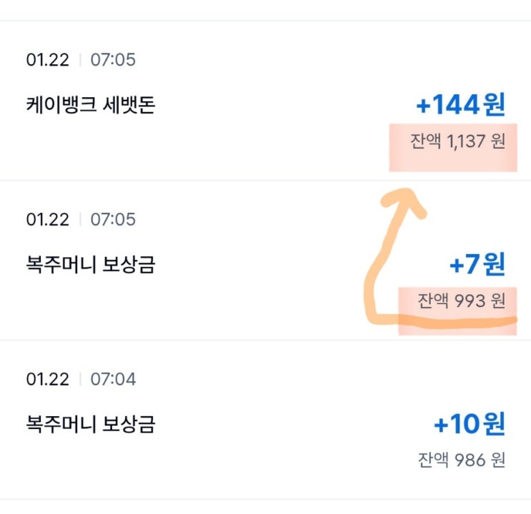The width and height of the screenshot is (531, 514).
Task: Select the 잔액 1,137 원 balance
Action: pyautogui.click(x=458, y=141)
